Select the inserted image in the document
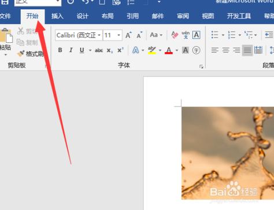This screenshot has height=210, width=274. pyautogui.click(x=228, y=153)
